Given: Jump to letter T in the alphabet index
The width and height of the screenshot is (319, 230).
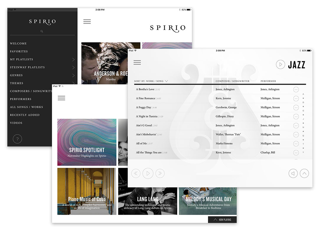Looking at the screenshot, I should (x=303, y=144).
